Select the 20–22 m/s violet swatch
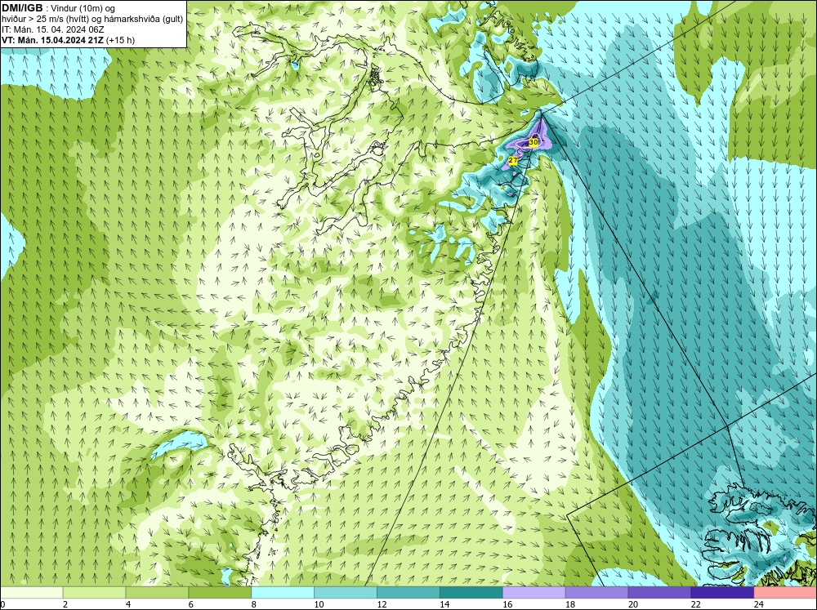Image resolution: width=817 pixels, height=610 pixels. point(659,592)
